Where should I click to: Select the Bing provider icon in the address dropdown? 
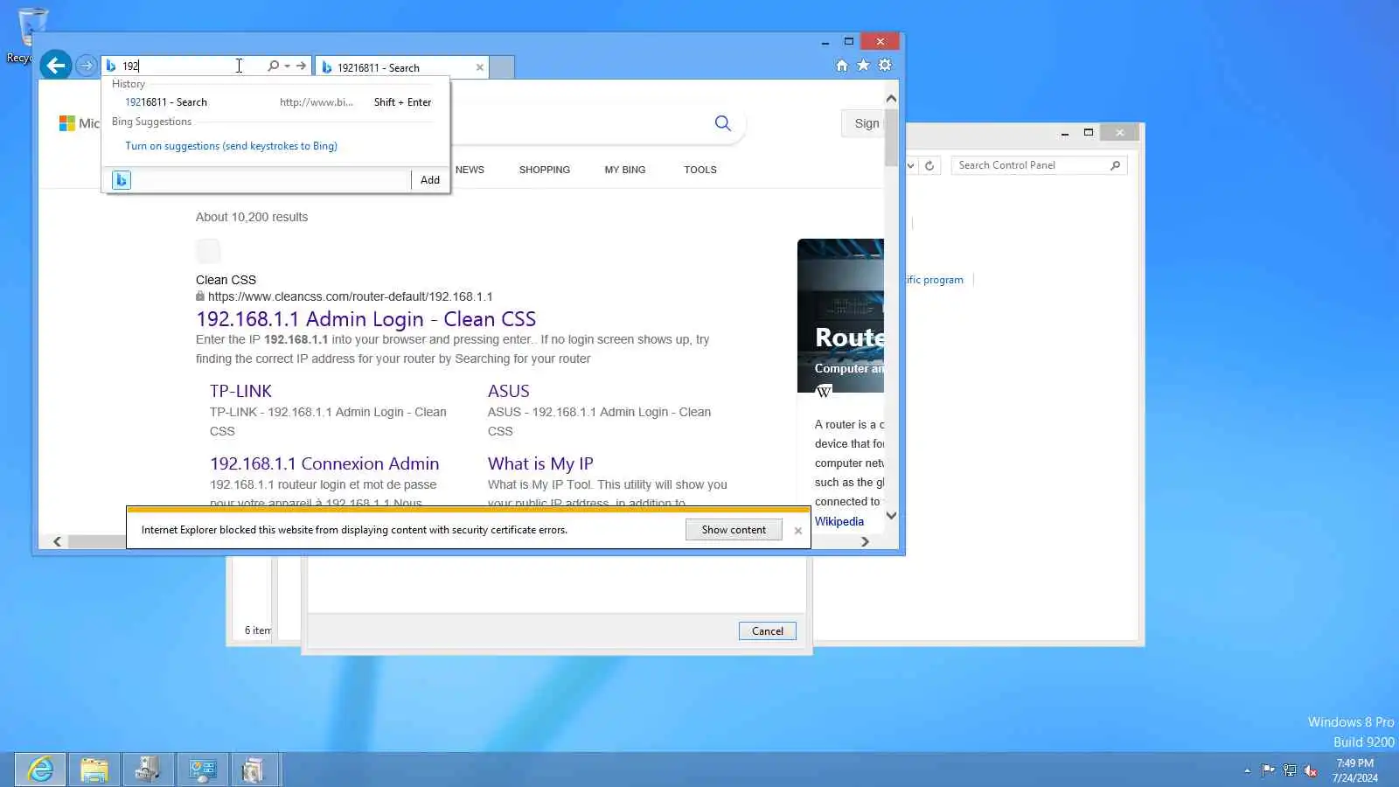[122, 180]
